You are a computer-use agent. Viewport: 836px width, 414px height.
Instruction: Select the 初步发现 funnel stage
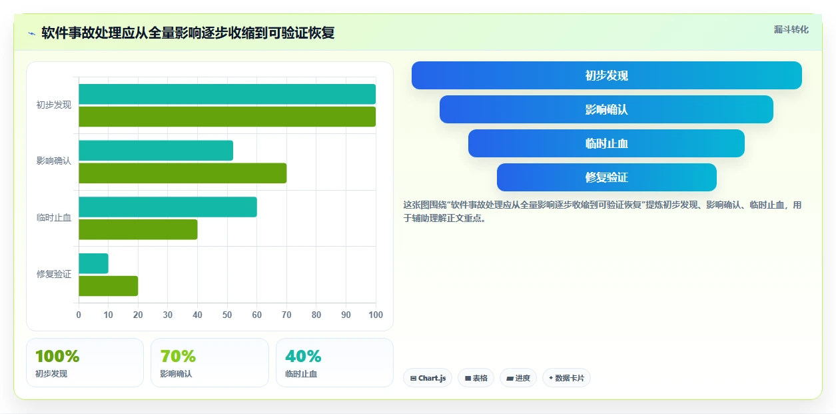point(607,75)
